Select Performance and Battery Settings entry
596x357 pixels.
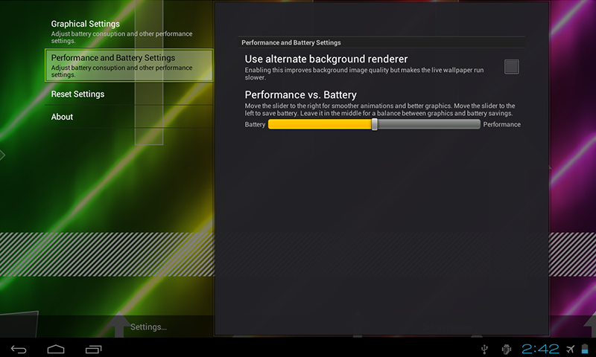pos(129,65)
